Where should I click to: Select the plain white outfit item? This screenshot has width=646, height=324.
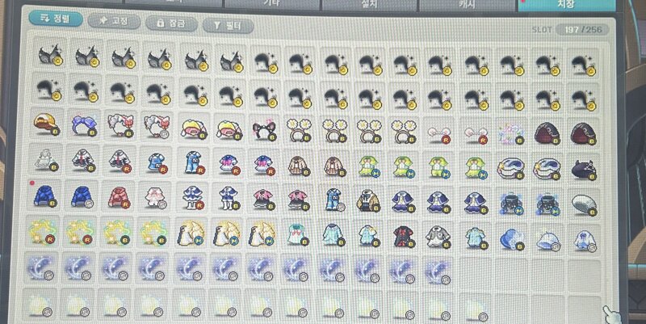click(x=47, y=159)
